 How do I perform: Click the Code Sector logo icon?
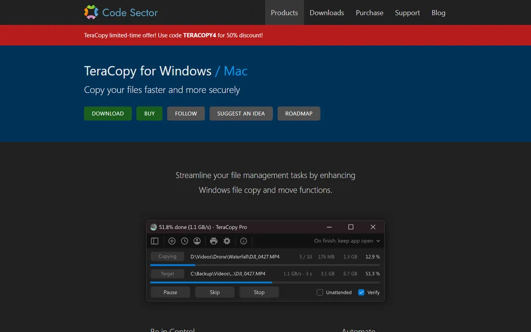[91, 12]
